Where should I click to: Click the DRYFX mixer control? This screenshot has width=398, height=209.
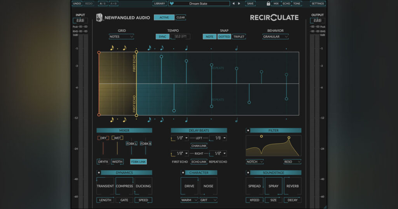click(103, 162)
